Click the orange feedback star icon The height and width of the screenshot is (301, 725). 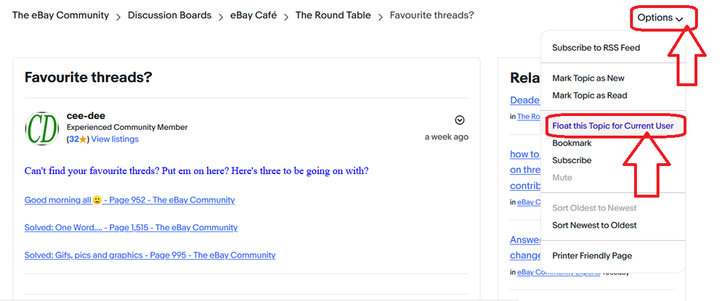coord(83,139)
